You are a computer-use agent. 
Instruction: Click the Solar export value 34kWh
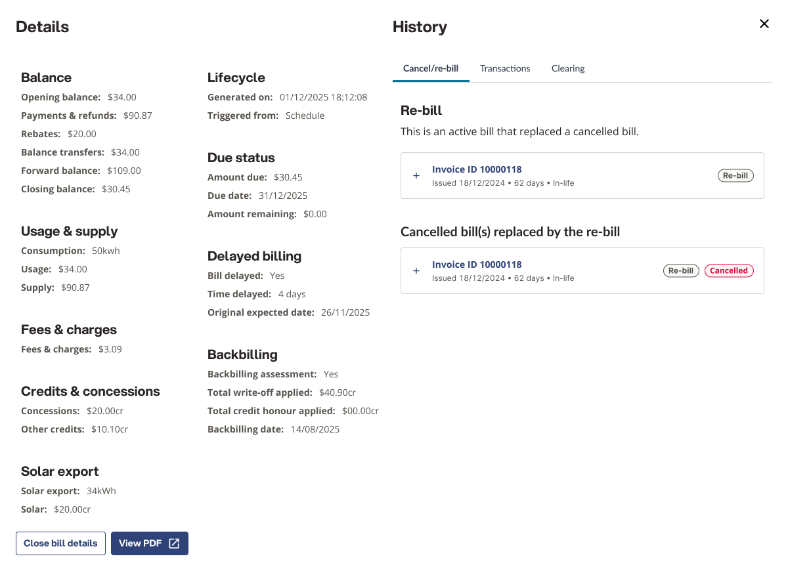(x=101, y=491)
